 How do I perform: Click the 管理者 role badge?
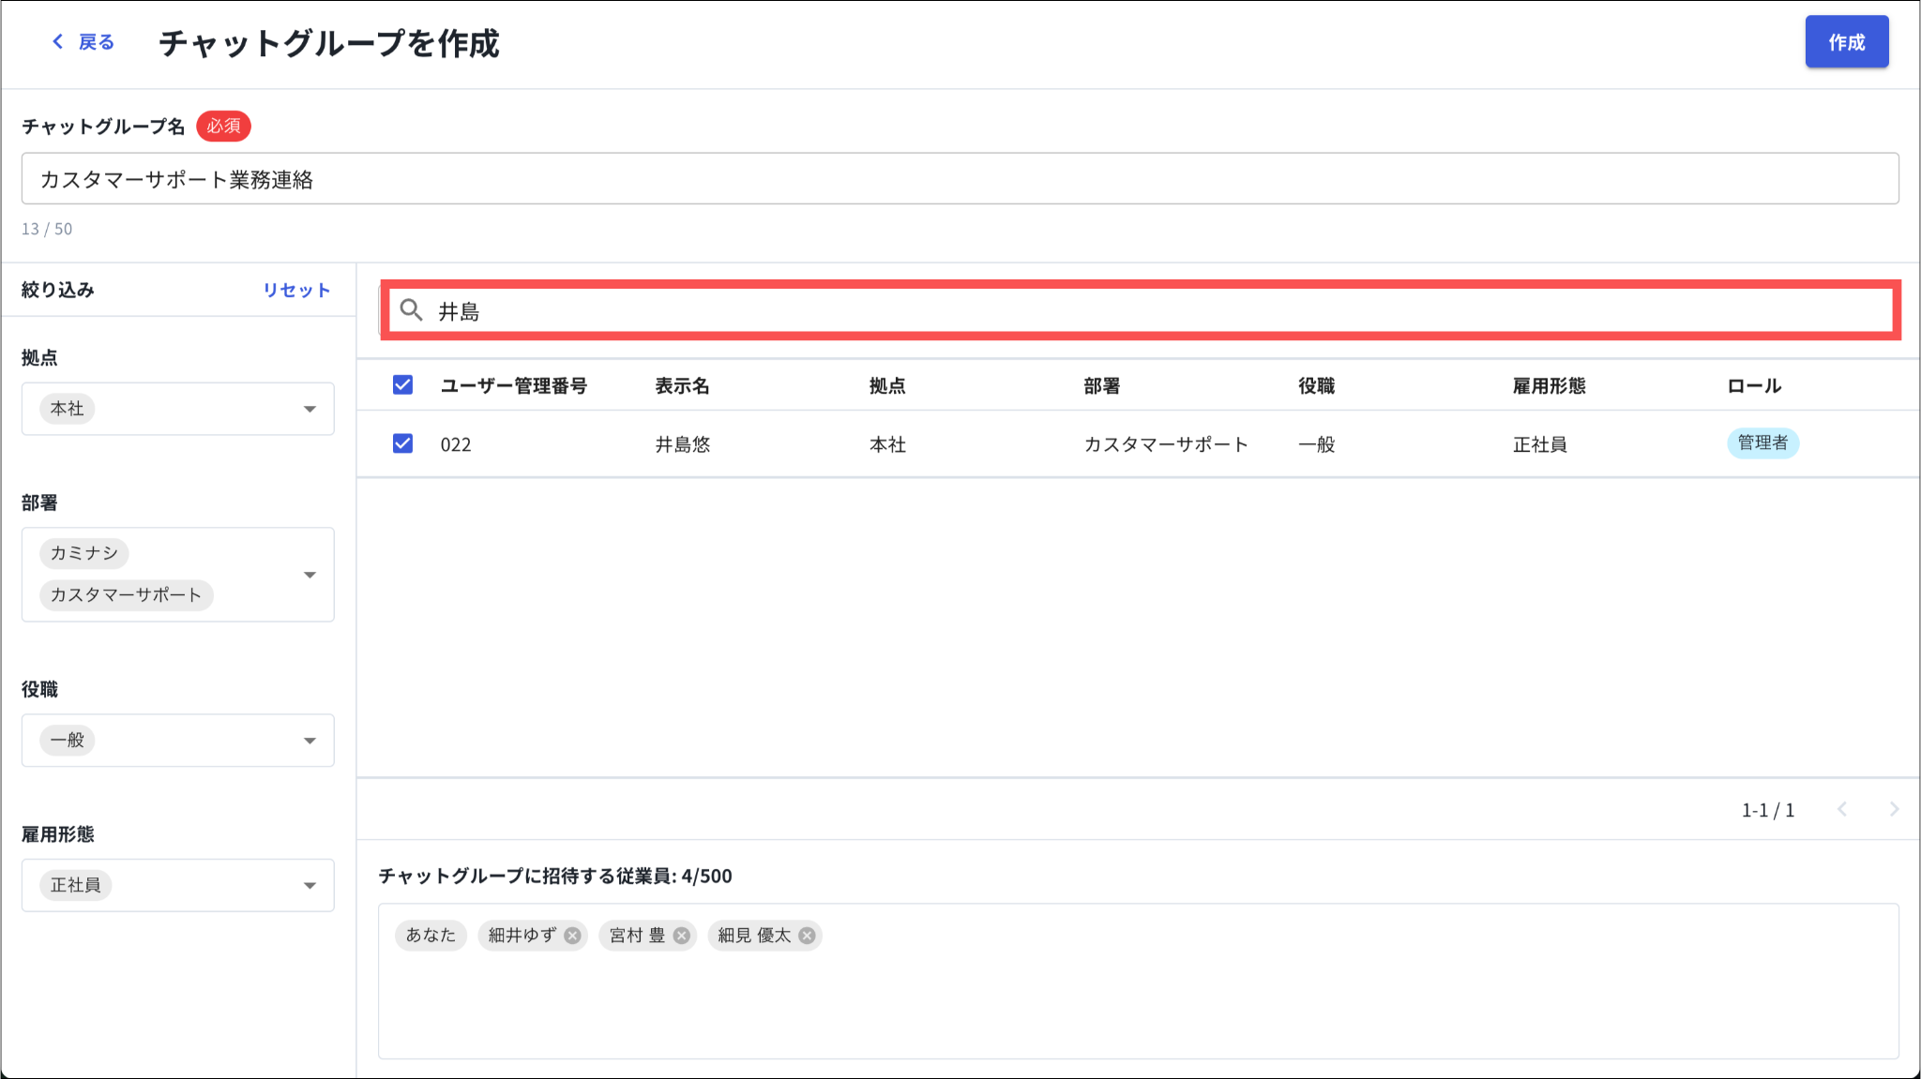point(1762,442)
